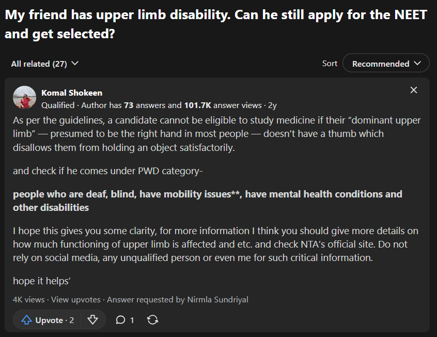Upvote Komal Shokeen's answer
The width and height of the screenshot is (437, 337).
coord(46,320)
